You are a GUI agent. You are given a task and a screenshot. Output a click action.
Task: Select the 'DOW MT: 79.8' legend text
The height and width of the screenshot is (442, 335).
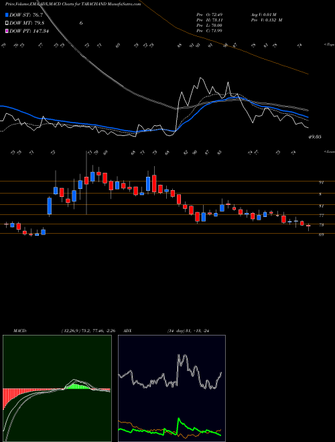(x=27, y=23)
